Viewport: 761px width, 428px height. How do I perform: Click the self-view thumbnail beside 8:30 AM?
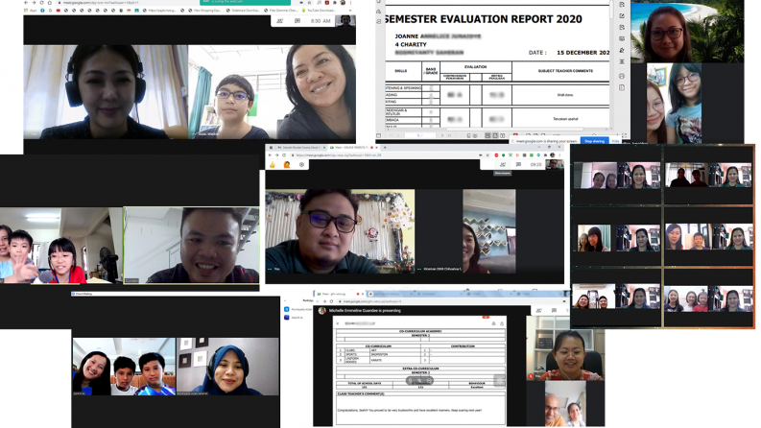(x=345, y=20)
